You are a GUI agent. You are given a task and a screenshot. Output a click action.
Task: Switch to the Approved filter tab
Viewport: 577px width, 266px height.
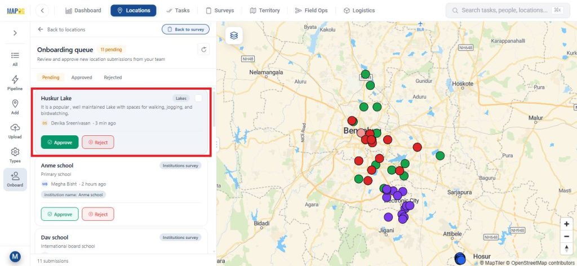[x=82, y=77]
